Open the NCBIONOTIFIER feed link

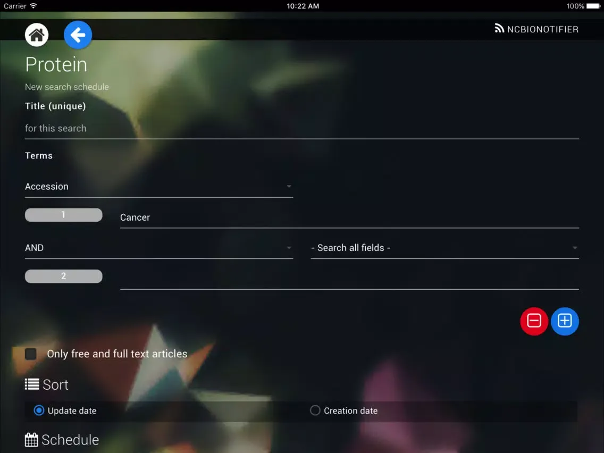(x=536, y=29)
